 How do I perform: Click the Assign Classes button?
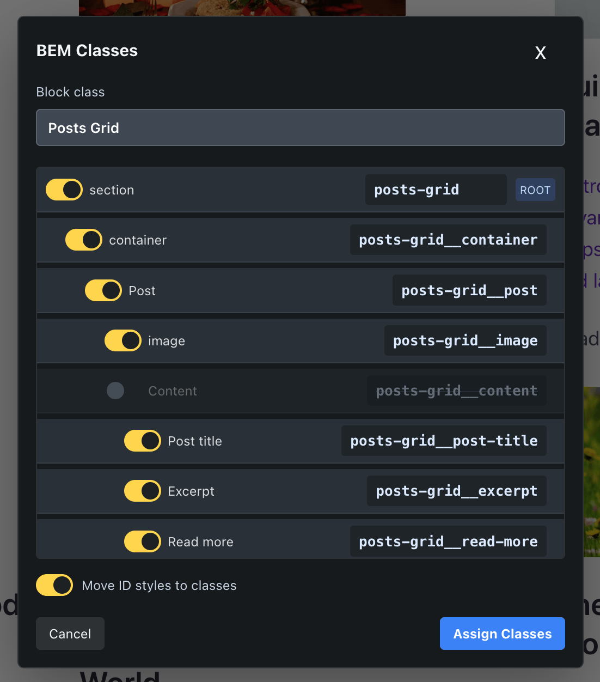(x=503, y=634)
